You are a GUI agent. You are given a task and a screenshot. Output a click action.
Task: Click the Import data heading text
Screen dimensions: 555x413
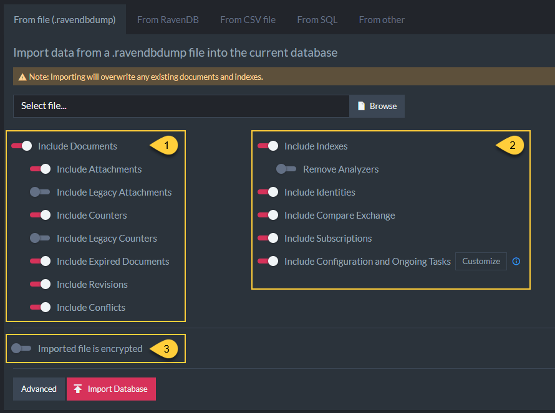click(176, 53)
